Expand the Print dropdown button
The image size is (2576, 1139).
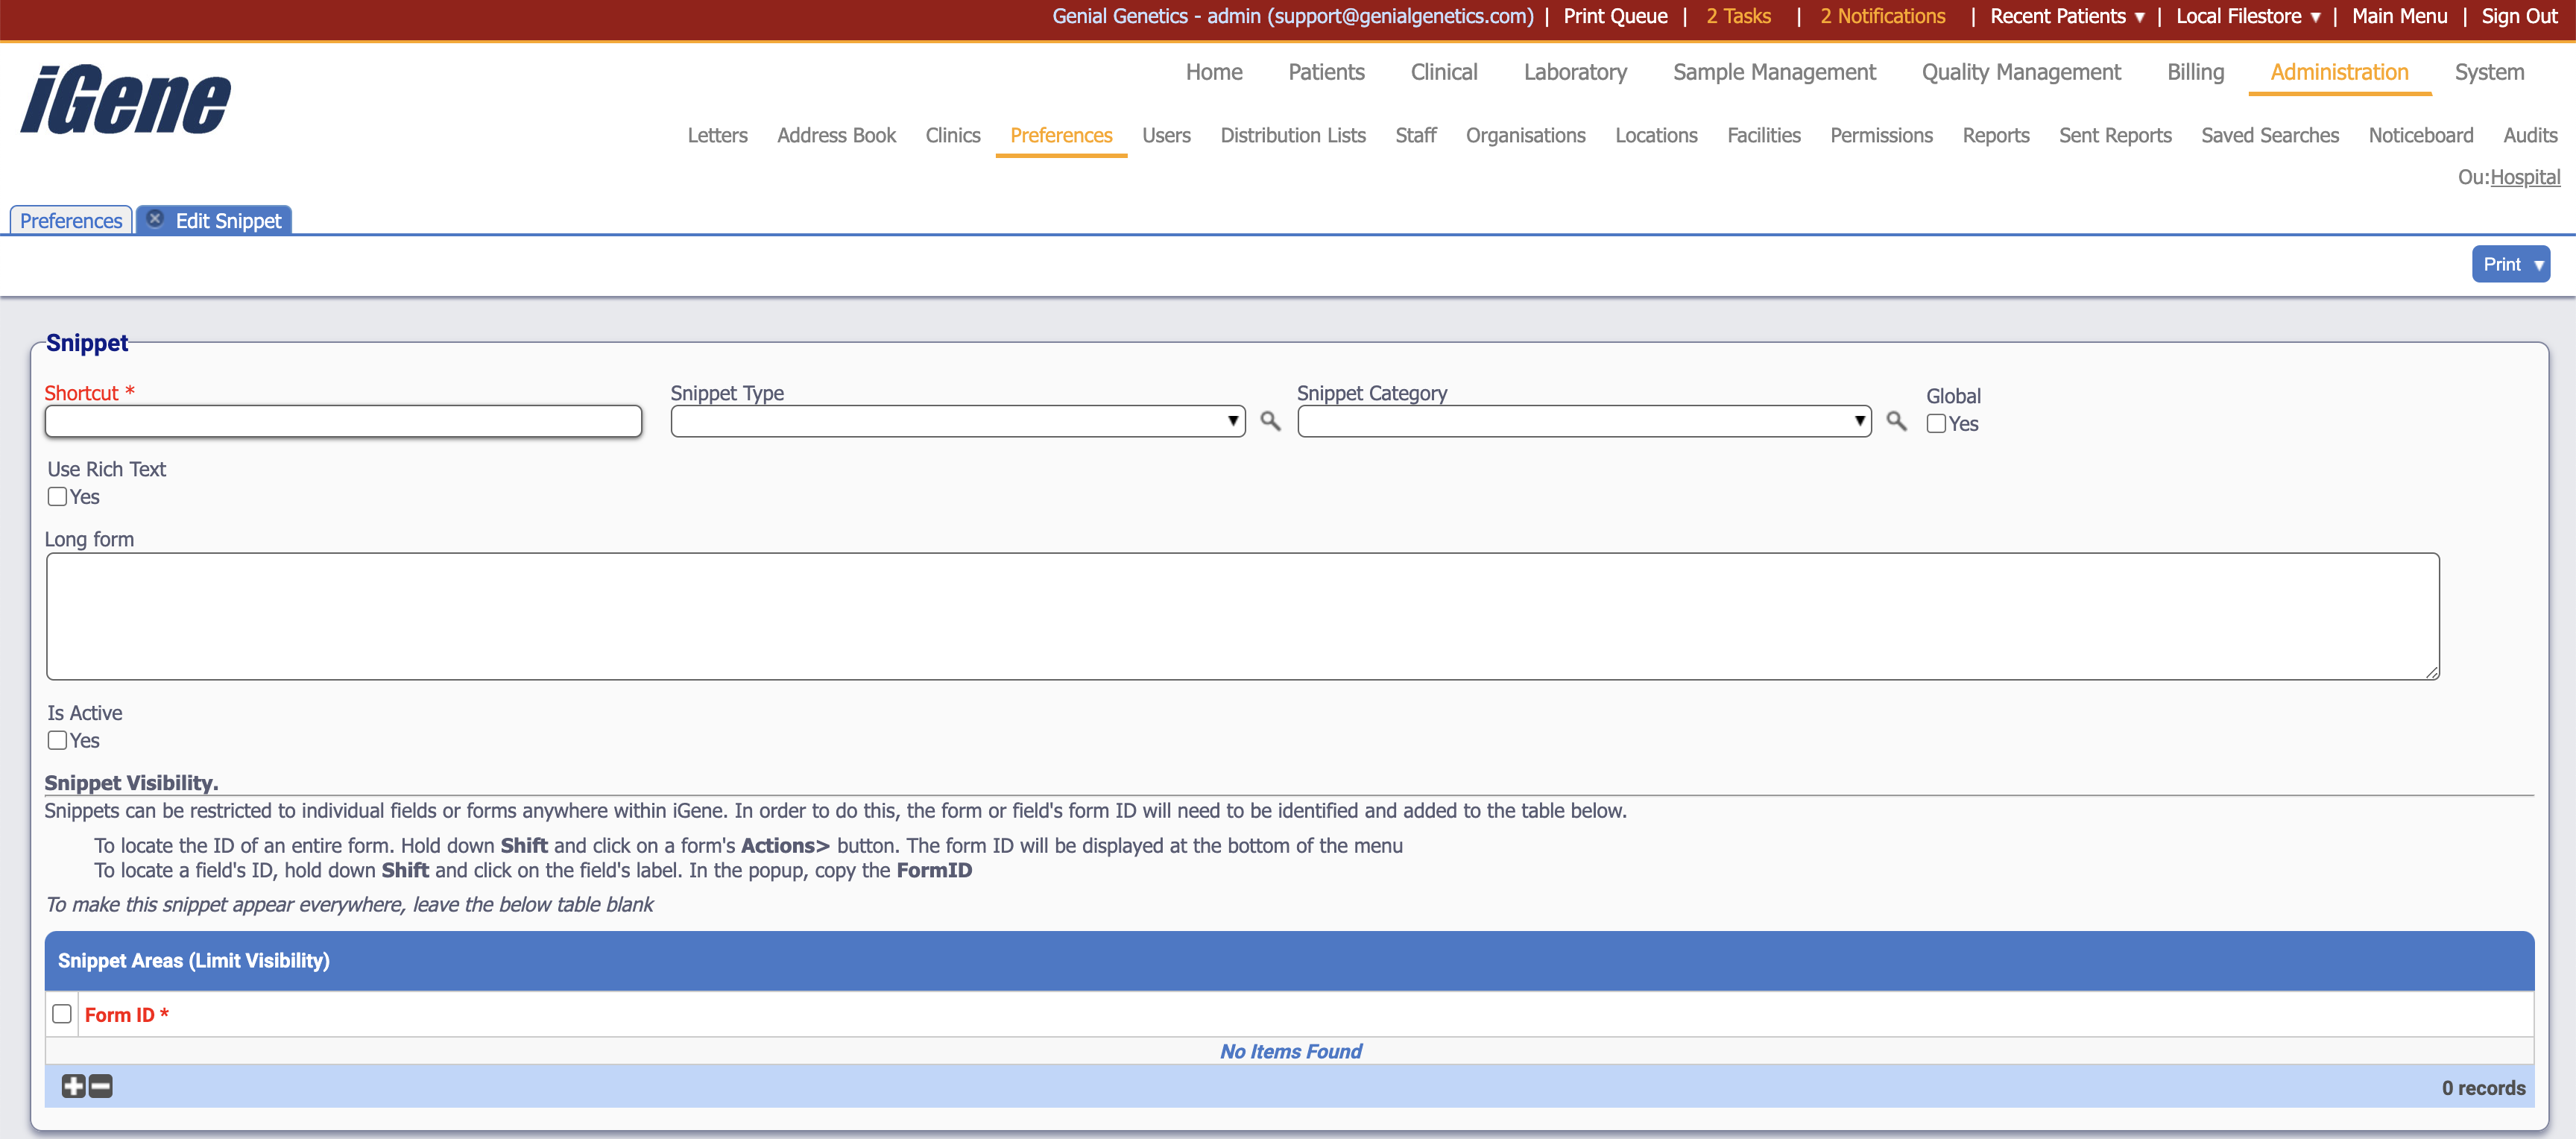point(2510,264)
